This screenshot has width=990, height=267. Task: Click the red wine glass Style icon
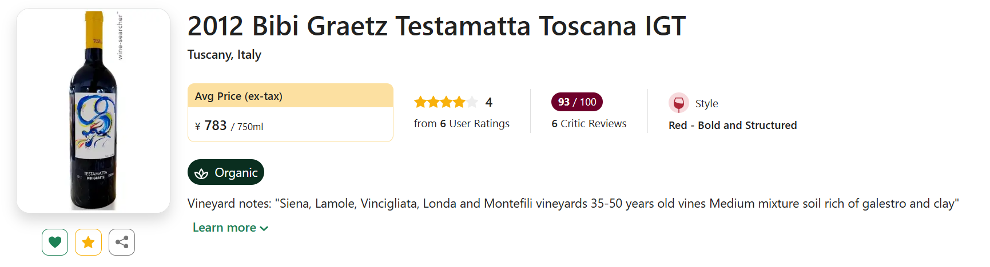(678, 103)
